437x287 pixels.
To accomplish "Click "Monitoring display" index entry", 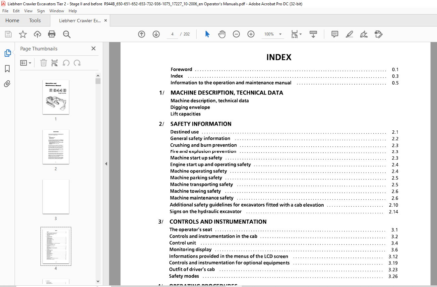I will click(x=190, y=250).
